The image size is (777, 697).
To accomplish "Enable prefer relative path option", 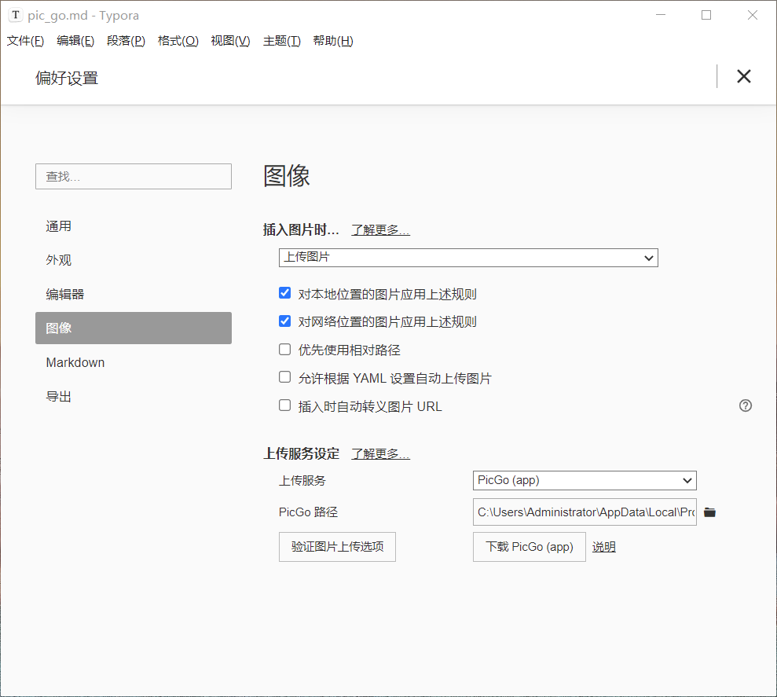I will click(x=284, y=350).
